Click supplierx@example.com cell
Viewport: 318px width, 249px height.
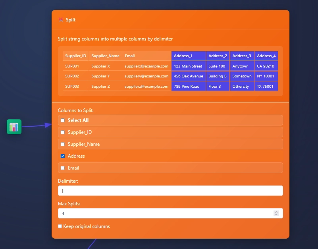tap(146, 66)
